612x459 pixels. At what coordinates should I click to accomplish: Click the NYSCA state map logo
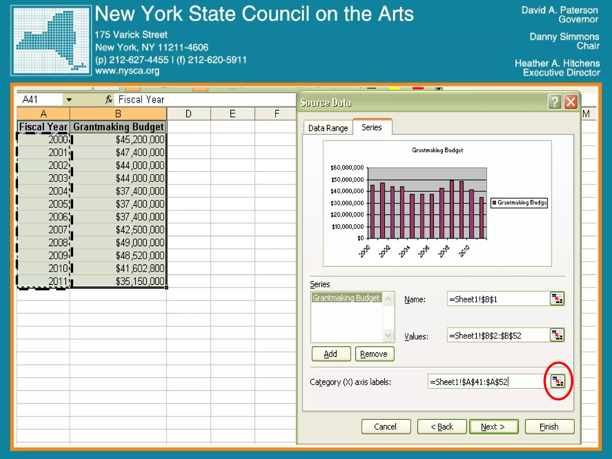51,41
